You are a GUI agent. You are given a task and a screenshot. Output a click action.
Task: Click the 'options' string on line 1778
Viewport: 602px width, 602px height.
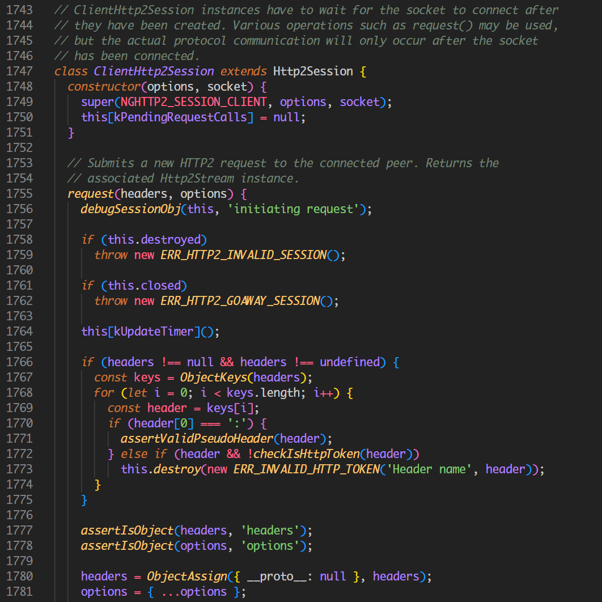click(x=270, y=546)
